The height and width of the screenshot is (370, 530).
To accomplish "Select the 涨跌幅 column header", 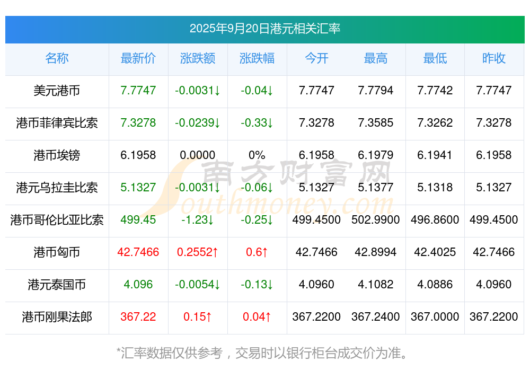I will point(257,58).
